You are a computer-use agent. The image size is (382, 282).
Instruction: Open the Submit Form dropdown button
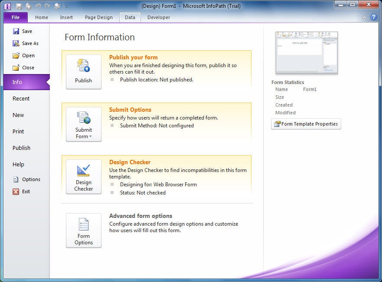(x=84, y=124)
